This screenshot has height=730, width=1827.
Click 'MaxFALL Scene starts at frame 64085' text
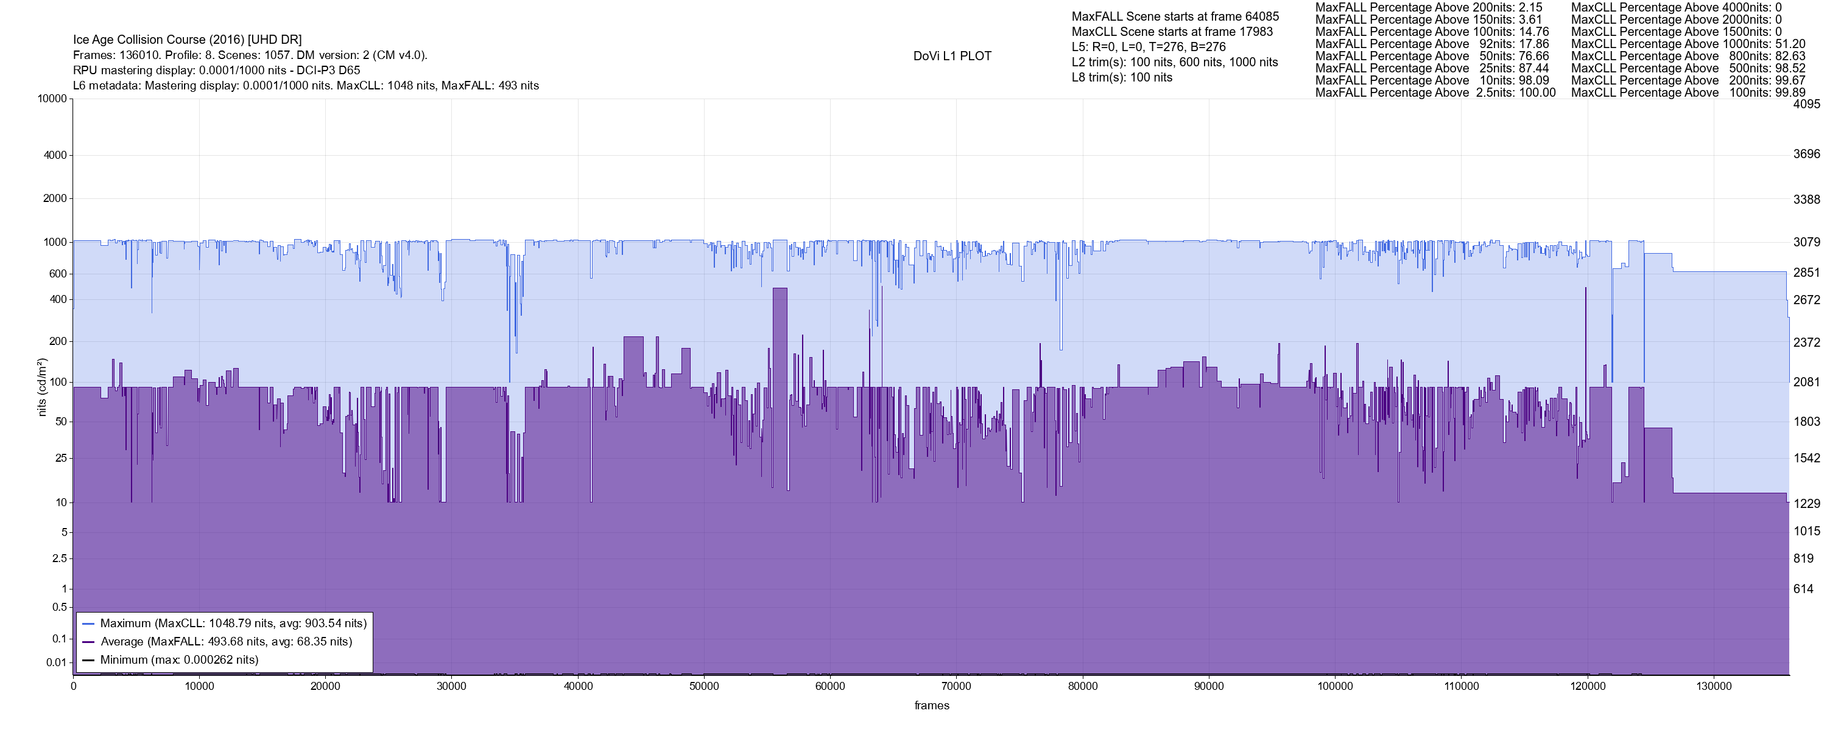coord(1175,16)
